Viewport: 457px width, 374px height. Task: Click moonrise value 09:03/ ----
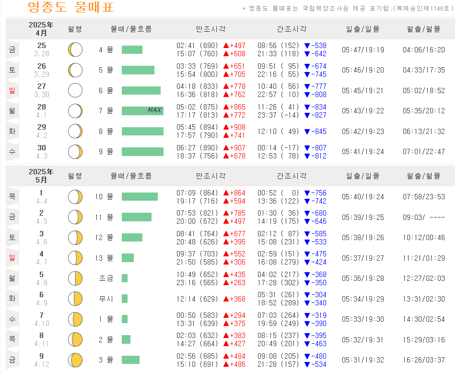tap(424, 217)
